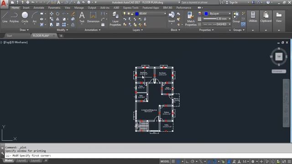Click the Scale tool in Modify panel
292x164 pixels.
[x=58, y=25]
